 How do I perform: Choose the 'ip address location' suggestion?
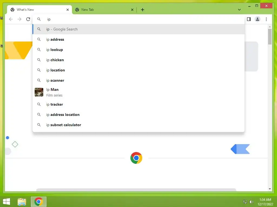[138, 115]
